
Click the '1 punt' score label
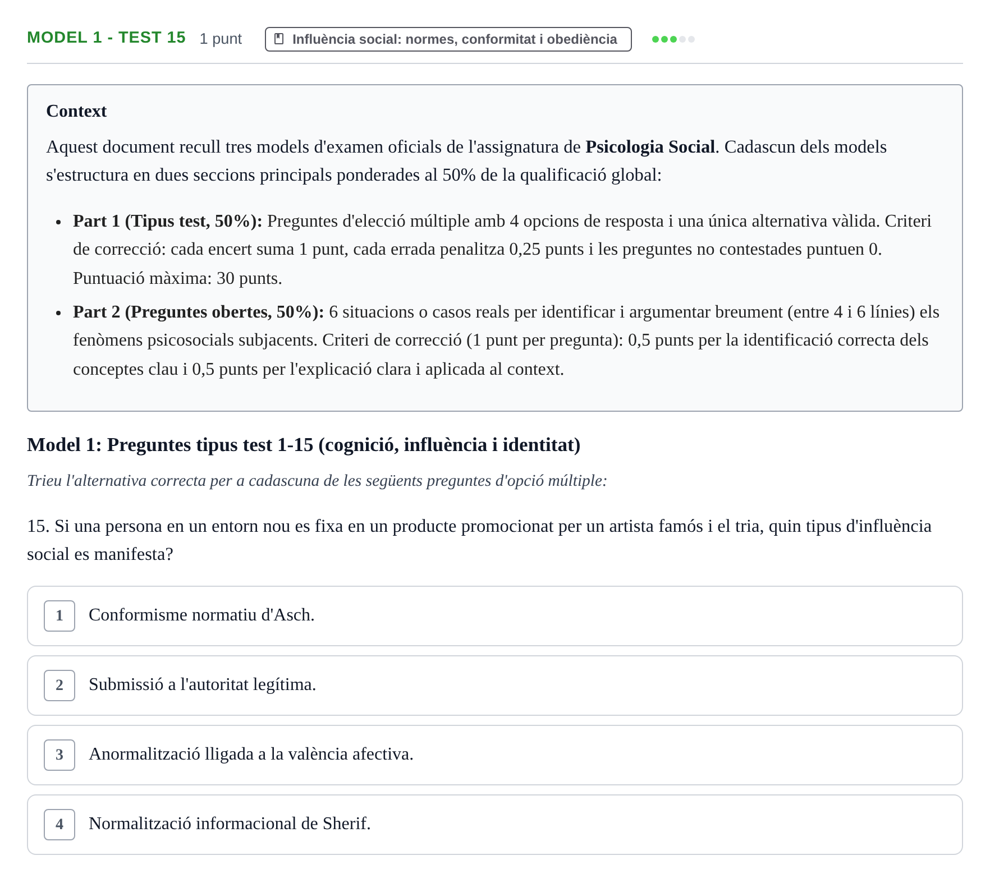pos(221,39)
